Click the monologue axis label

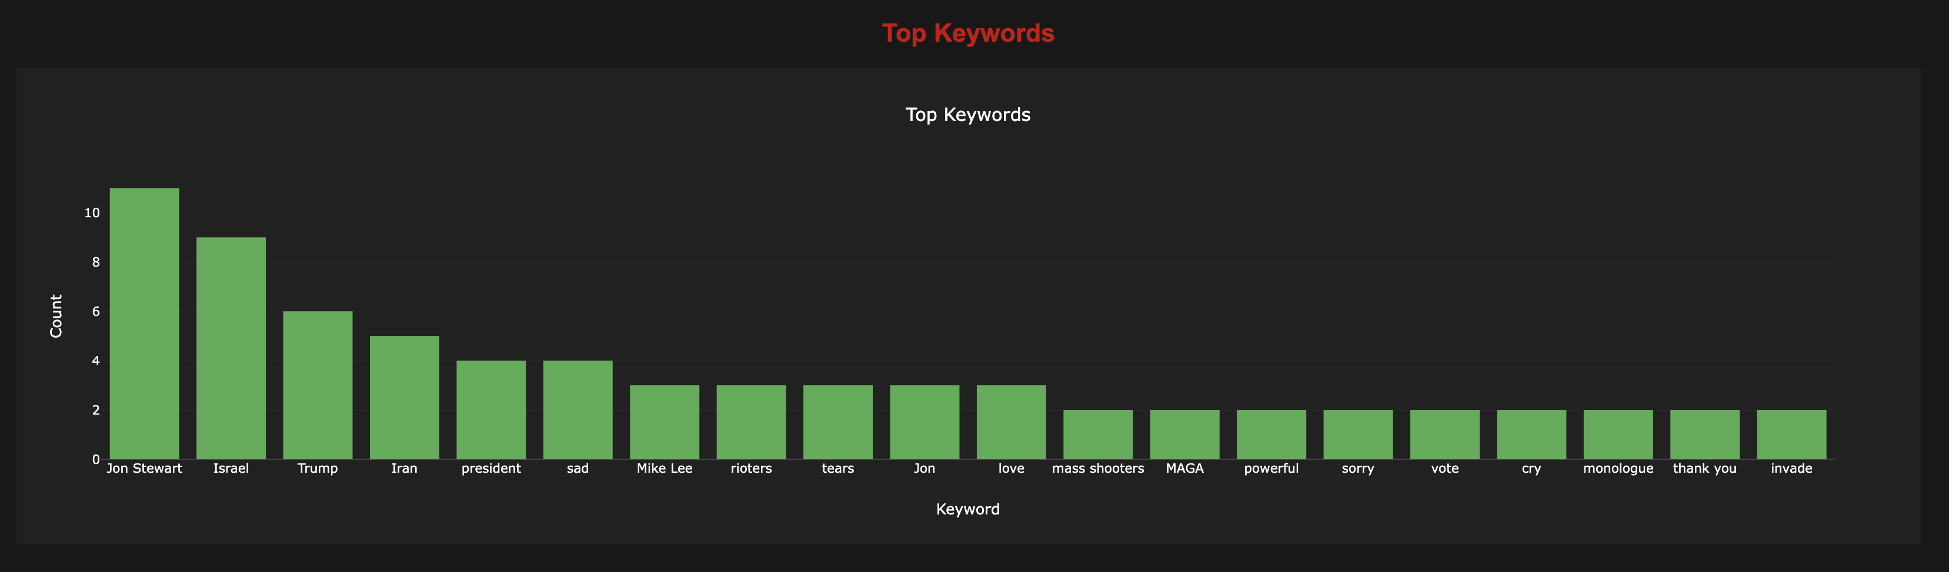tap(1618, 469)
